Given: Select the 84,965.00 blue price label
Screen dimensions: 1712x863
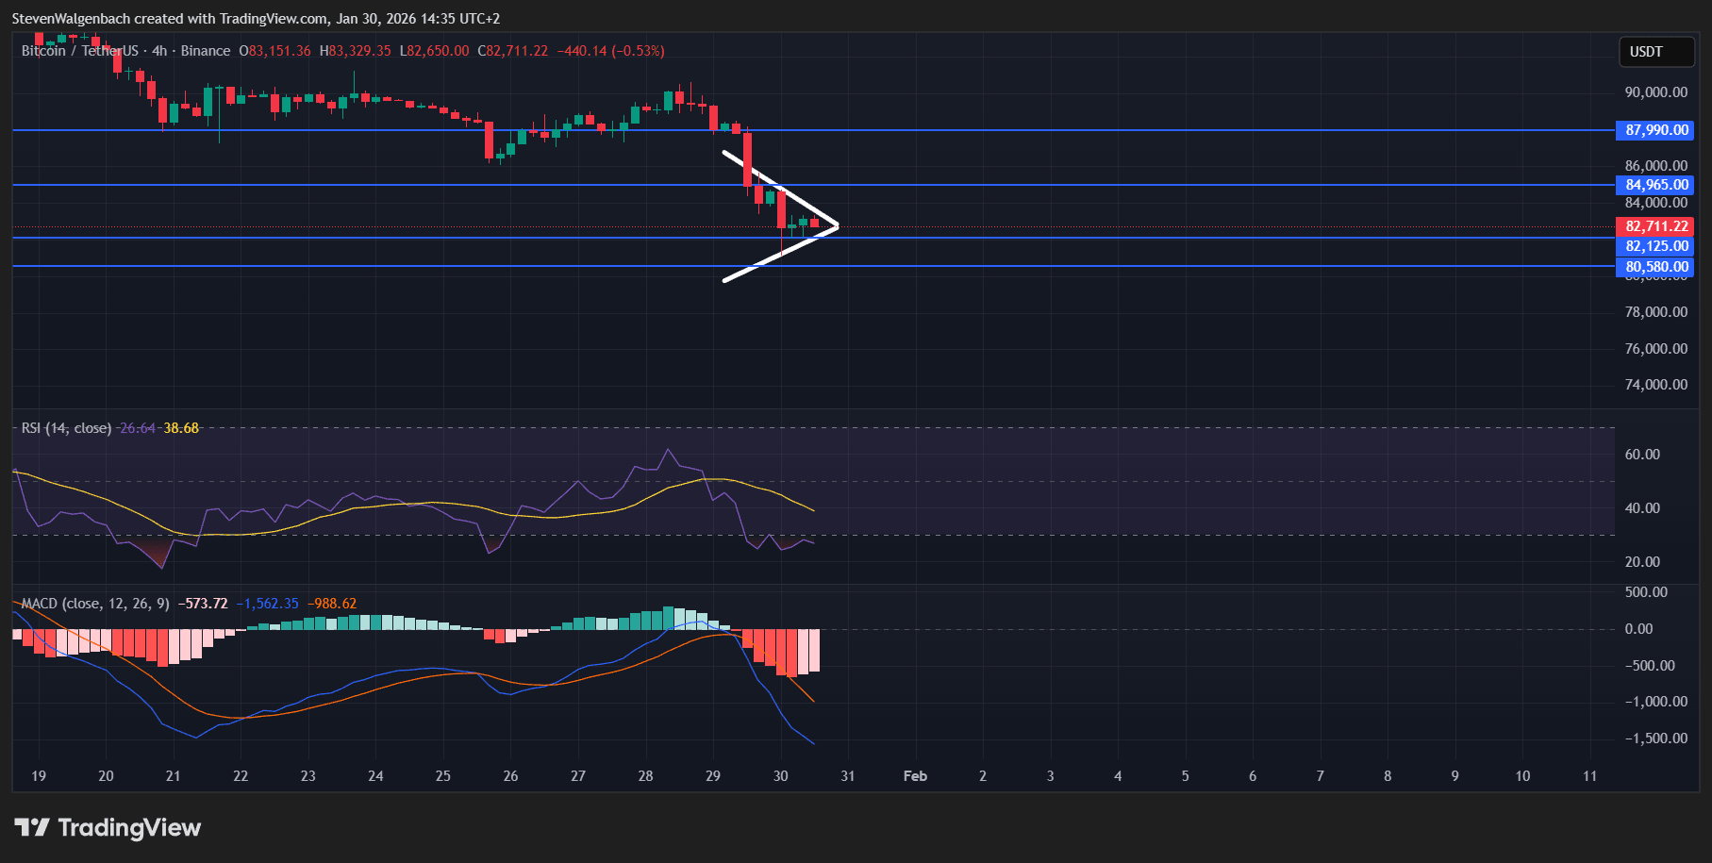Looking at the screenshot, I should (1656, 185).
